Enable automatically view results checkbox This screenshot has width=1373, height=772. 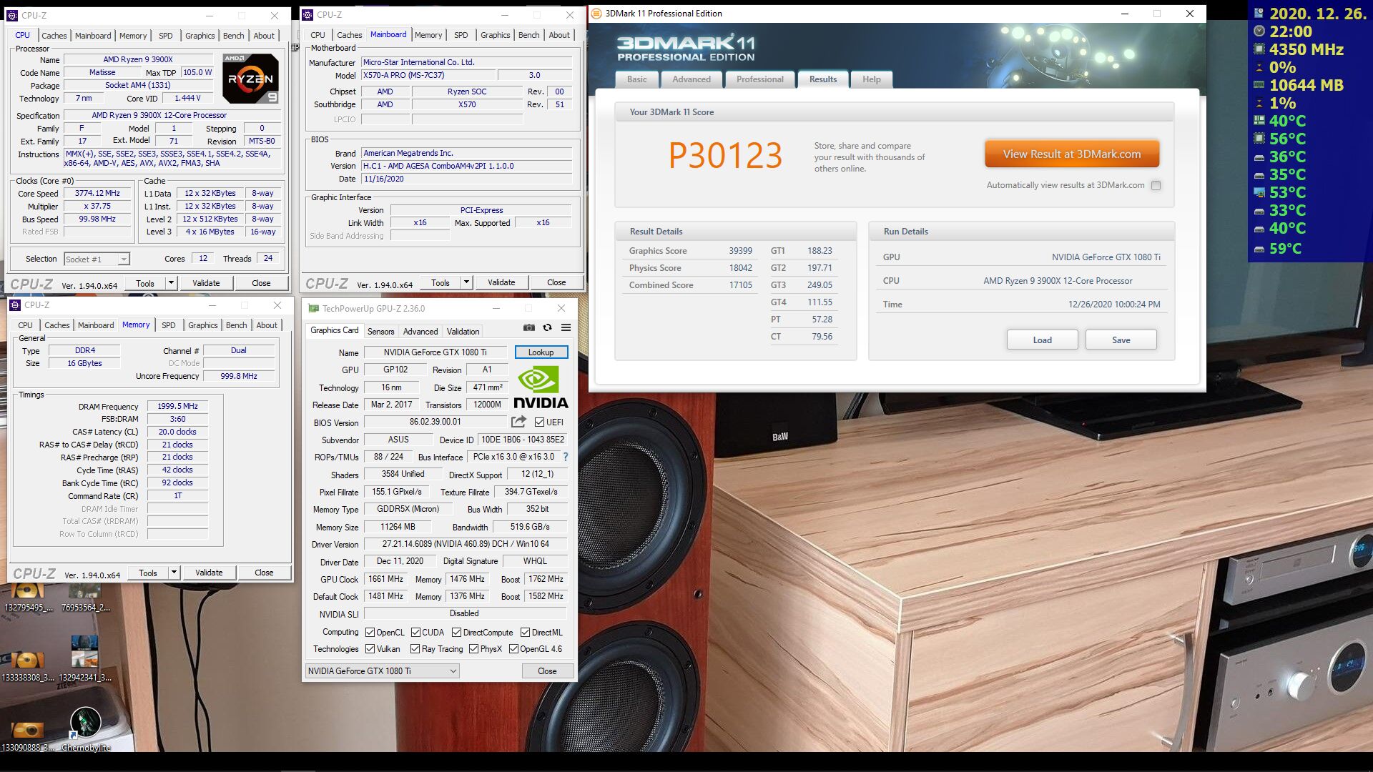pyautogui.click(x=1156, y=185)
